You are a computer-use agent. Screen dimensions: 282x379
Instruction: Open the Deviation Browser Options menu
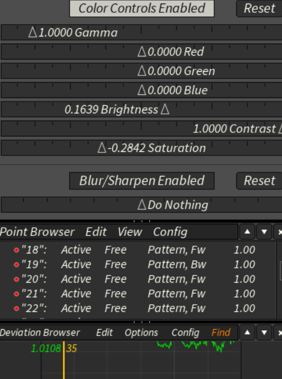142,333
